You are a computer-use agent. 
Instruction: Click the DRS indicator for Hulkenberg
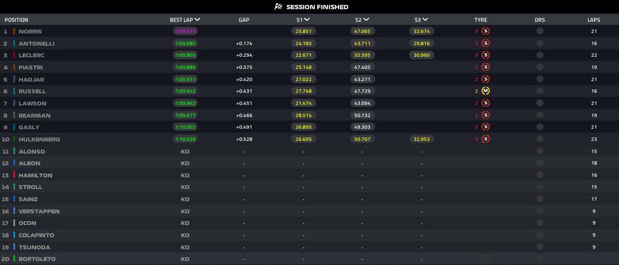(540, 139)
